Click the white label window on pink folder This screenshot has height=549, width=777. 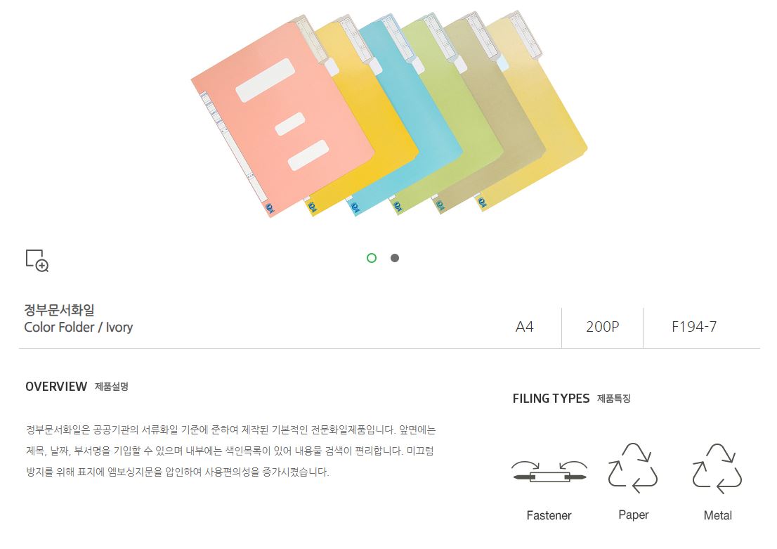click(x=265, y=81)
